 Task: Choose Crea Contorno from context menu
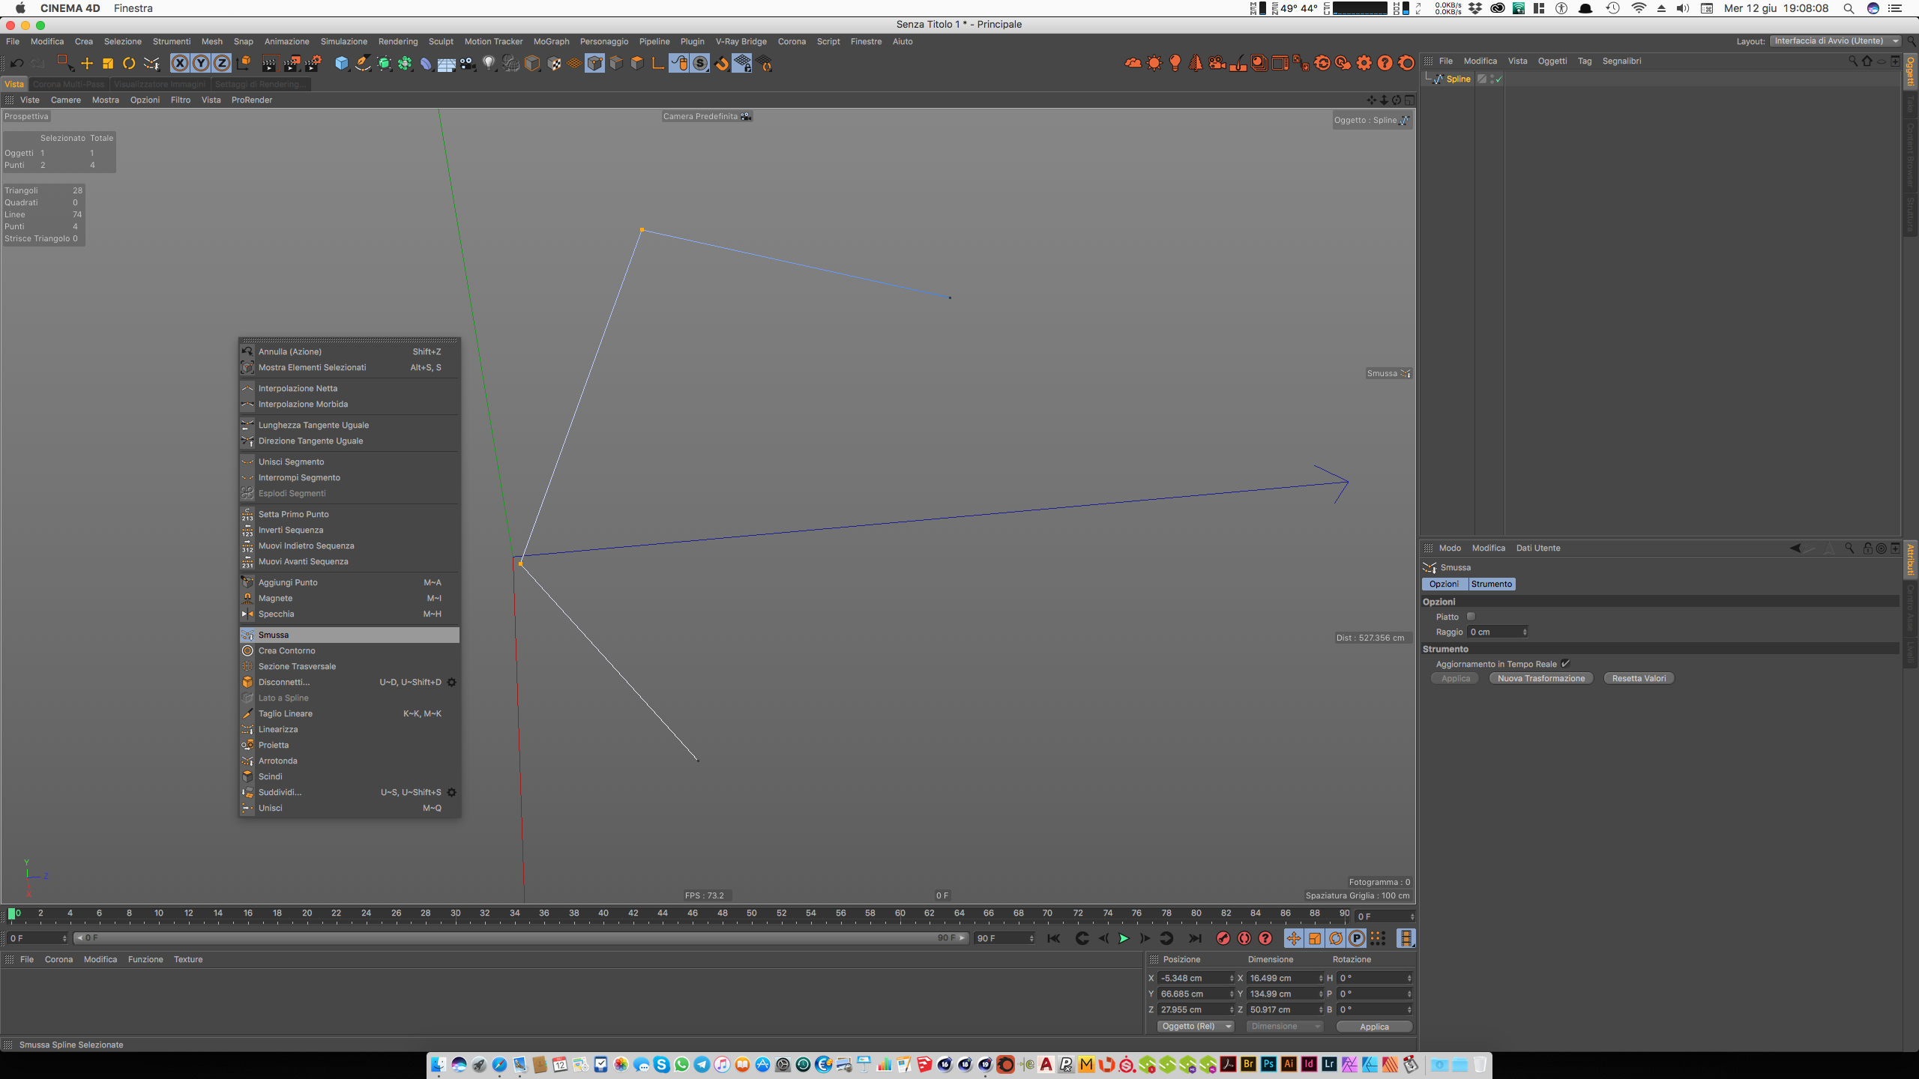click(287, 650)
